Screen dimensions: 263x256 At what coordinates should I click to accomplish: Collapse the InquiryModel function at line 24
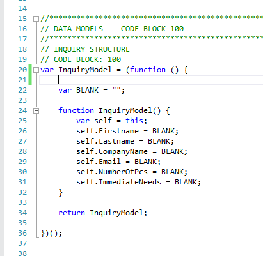coord(36,111)
